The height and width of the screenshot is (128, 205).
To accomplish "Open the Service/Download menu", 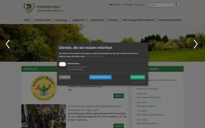I will [170, 20].
